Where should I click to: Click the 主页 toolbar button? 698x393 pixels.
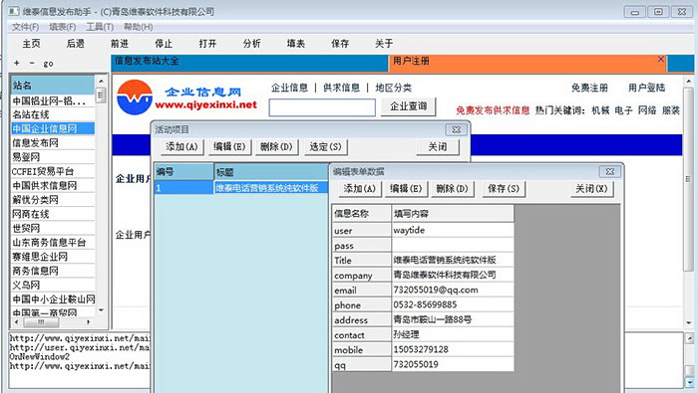[31, 44]
